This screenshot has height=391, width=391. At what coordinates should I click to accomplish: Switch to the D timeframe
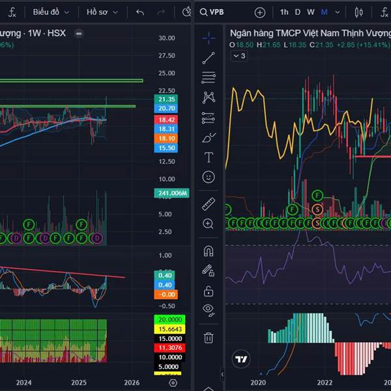point(298,12)
